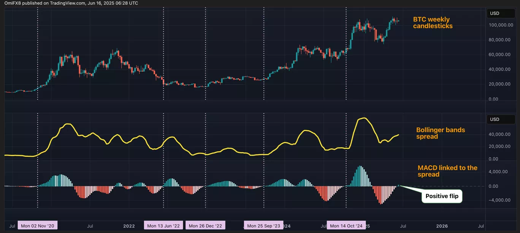Select the 'Mon 13 Jun '22' date marker
Image resolution: width=520 pixels, height=233 pixels.
(x=163, y=226)
